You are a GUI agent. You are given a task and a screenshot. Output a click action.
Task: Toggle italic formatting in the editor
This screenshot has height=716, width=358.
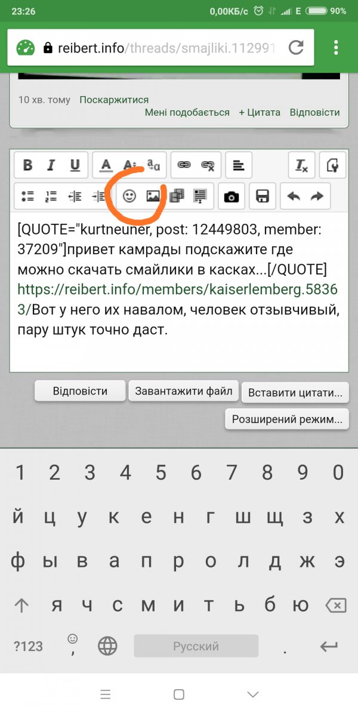[51, 165]
